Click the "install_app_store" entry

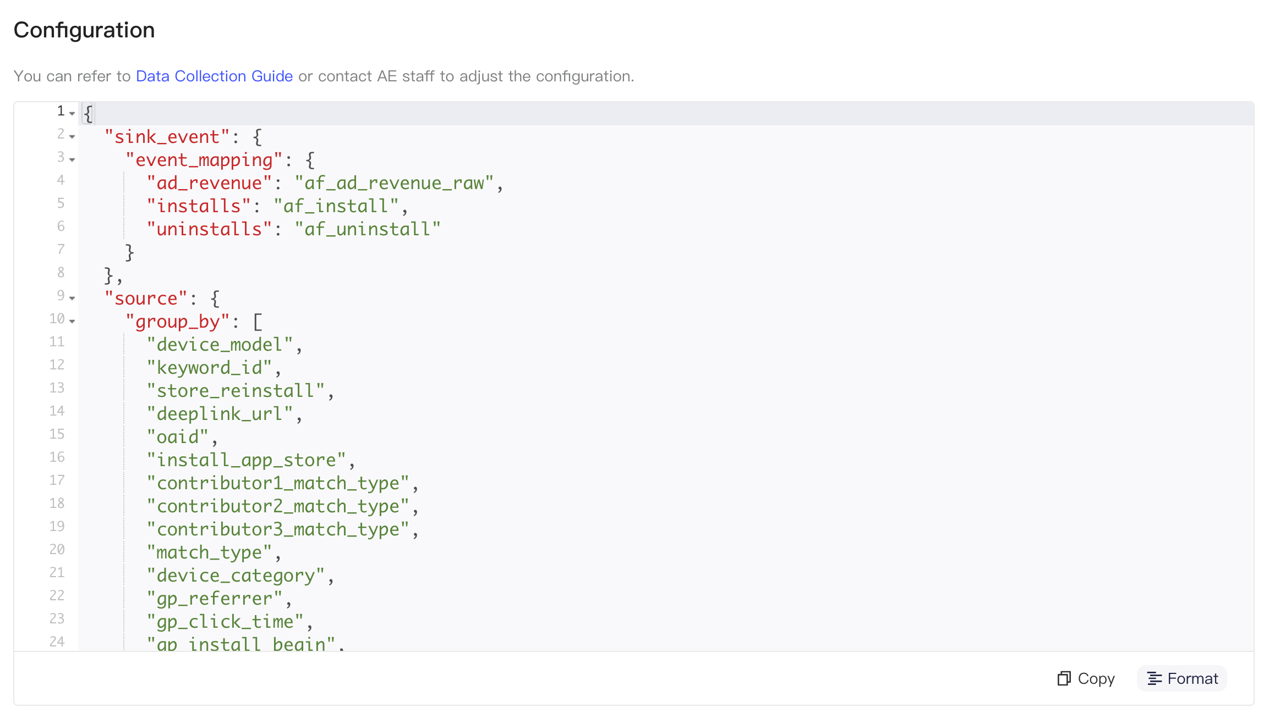[246, 460]
